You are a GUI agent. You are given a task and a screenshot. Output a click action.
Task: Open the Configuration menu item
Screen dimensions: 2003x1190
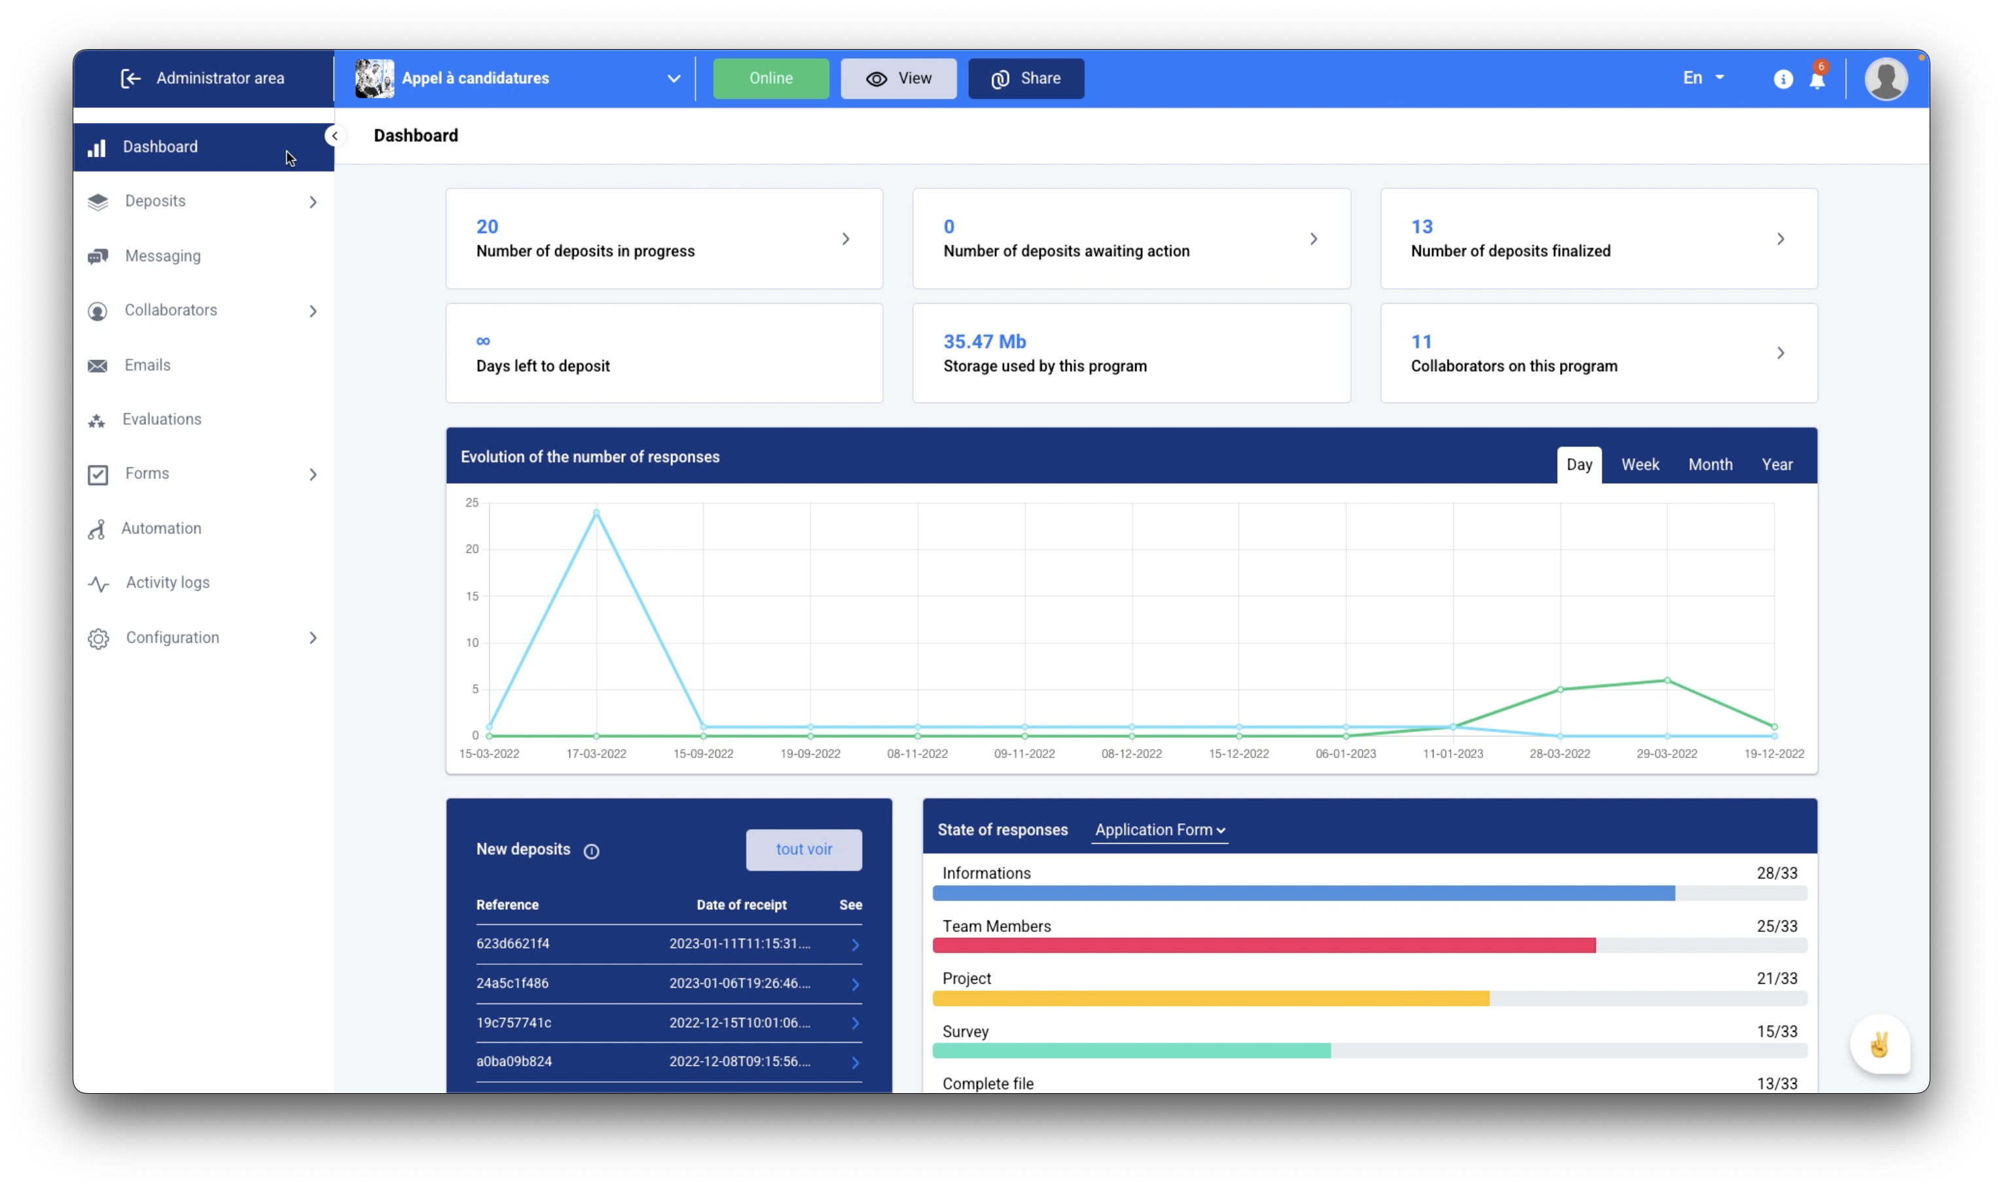tap(171, 637)
